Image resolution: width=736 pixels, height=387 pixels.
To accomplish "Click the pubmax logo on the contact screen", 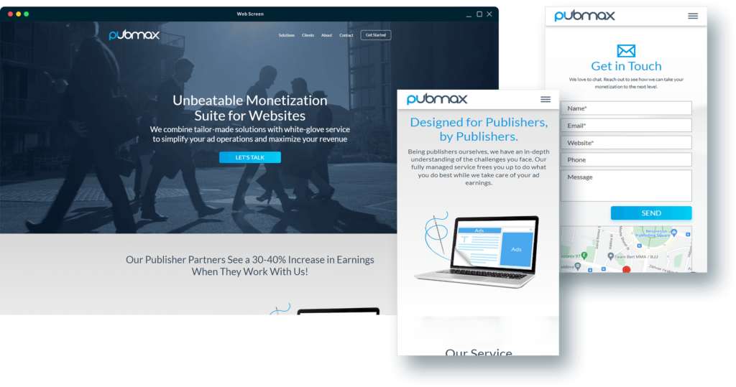I will 584,16.
